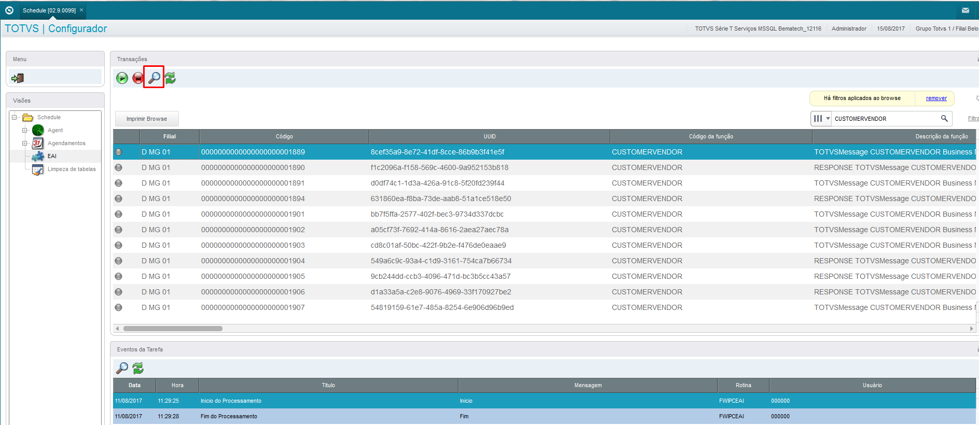Viewport: 979px width, 425px height.
Task: Select the Agendamentos label in the tree
Action: coord(66,143)
